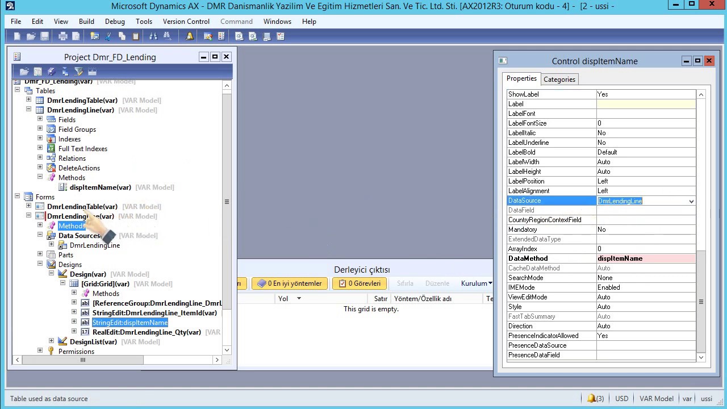Click the '0 En iyi yöntemler' button

pyautogui.click(x=290, y=283)
